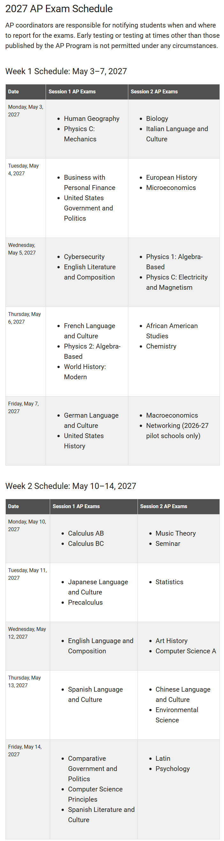224x841 pixels.
Task: Click the Week 2 Schedule heading
Action: 71,485
